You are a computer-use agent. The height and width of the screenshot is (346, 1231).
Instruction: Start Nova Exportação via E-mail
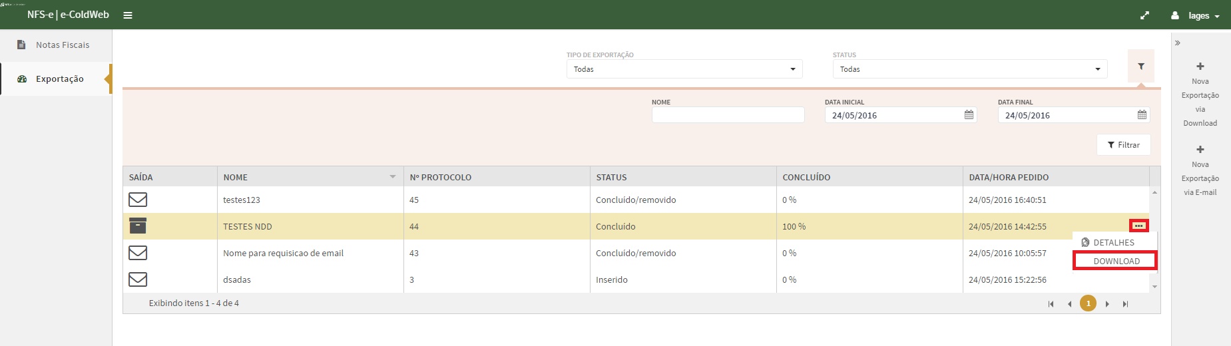tap(1200, 171)
